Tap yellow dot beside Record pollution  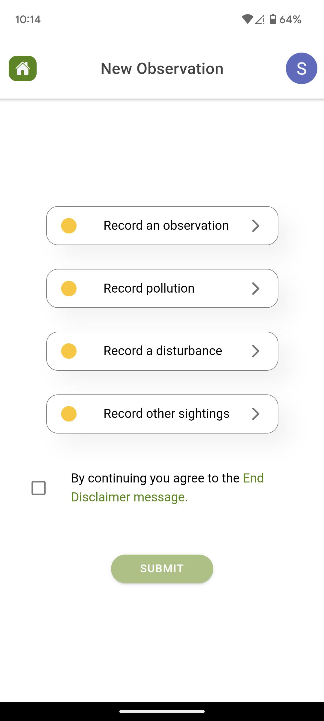tap(69, 288)
